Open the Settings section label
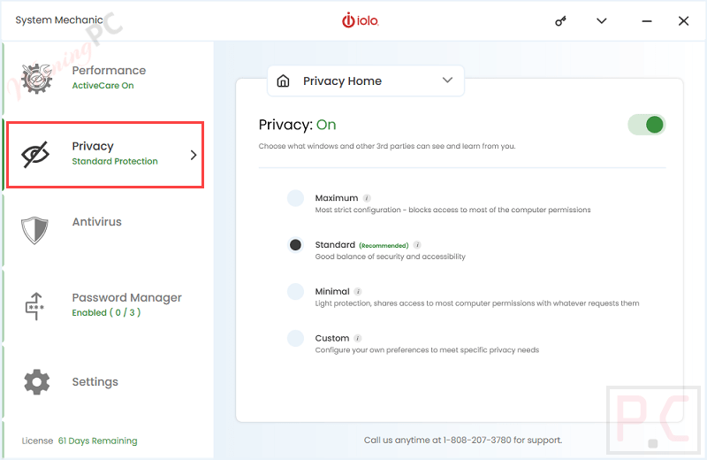Image resolution: width=707 pixels, height=460 pixels. coord(95,382)
